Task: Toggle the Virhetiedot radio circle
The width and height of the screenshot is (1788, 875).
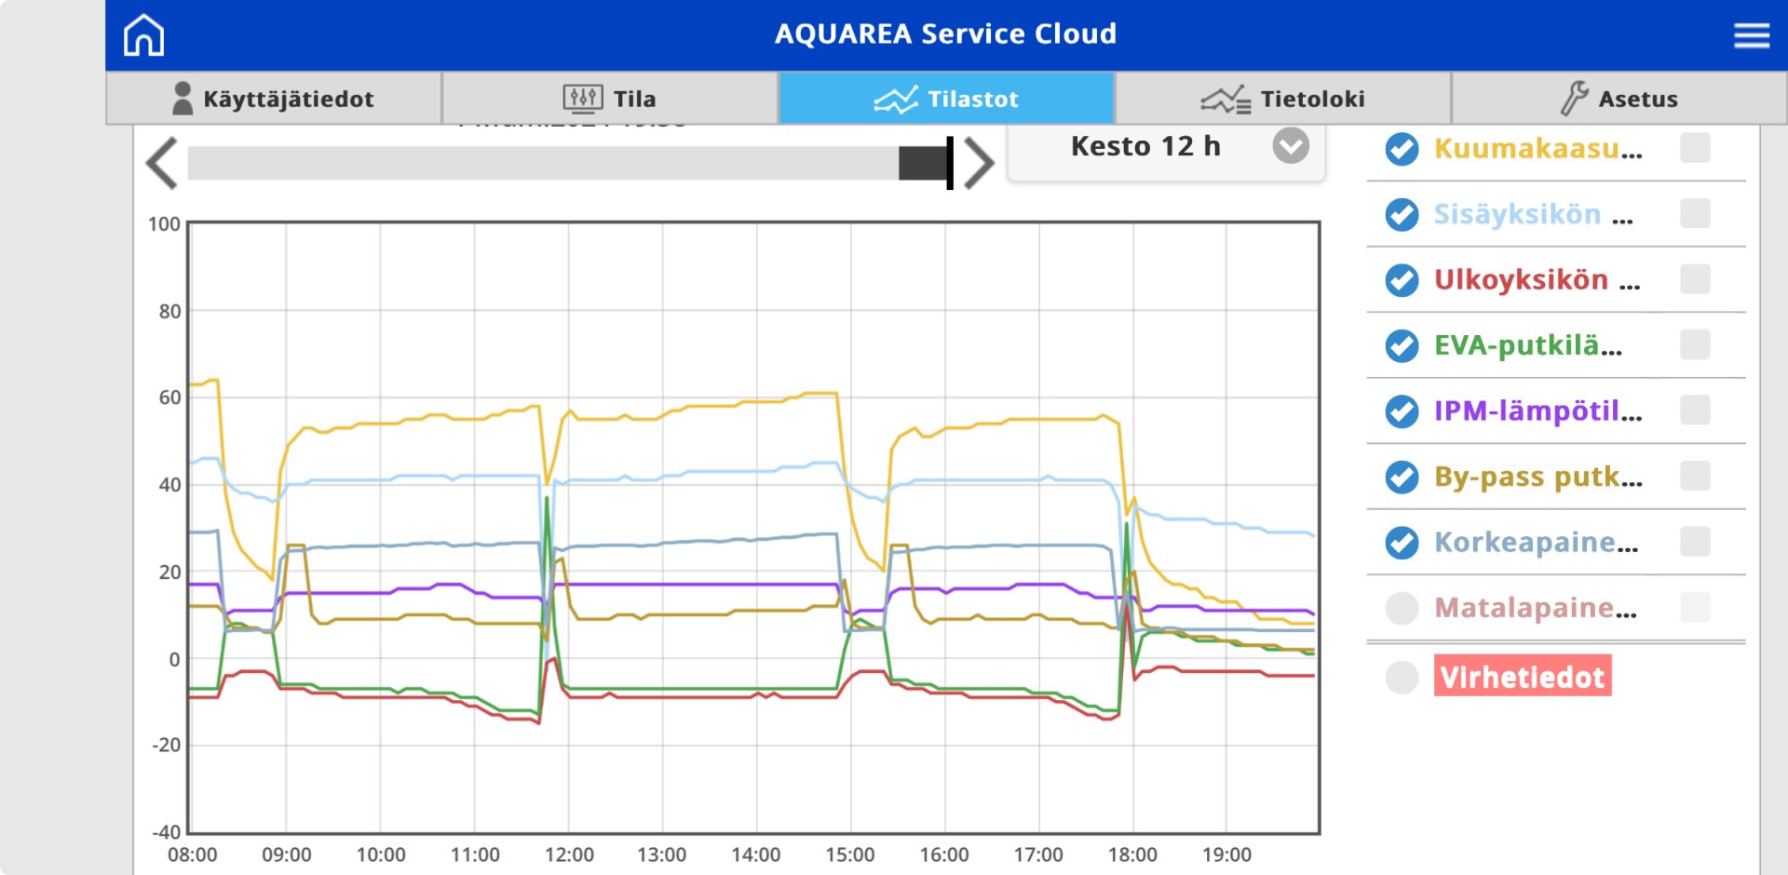Action: pos(1402,678)
